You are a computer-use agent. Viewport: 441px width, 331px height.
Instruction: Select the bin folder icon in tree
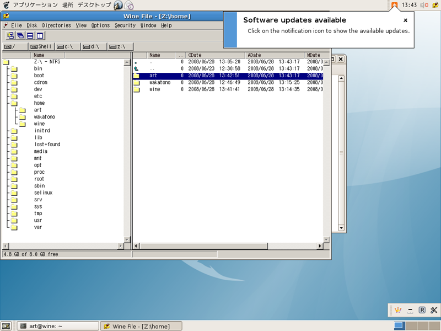point(14,68)
